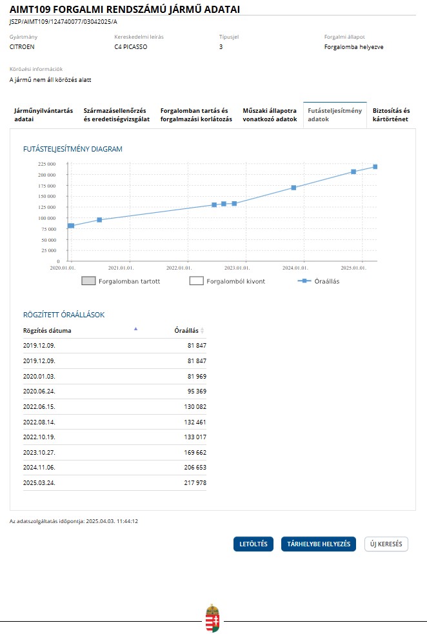Click the chart data point near 169 662
This screenshot has width=427, height=634.
coord(293,188)
